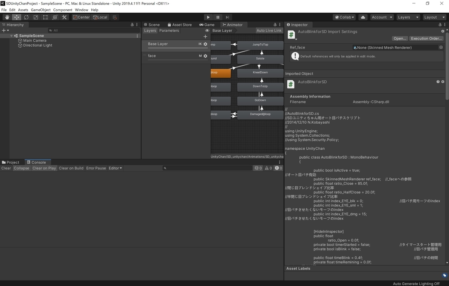Click the Execution Order... button
The image size is (449, 286).
427,38
